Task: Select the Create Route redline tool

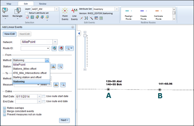Action: click(143, 15)
